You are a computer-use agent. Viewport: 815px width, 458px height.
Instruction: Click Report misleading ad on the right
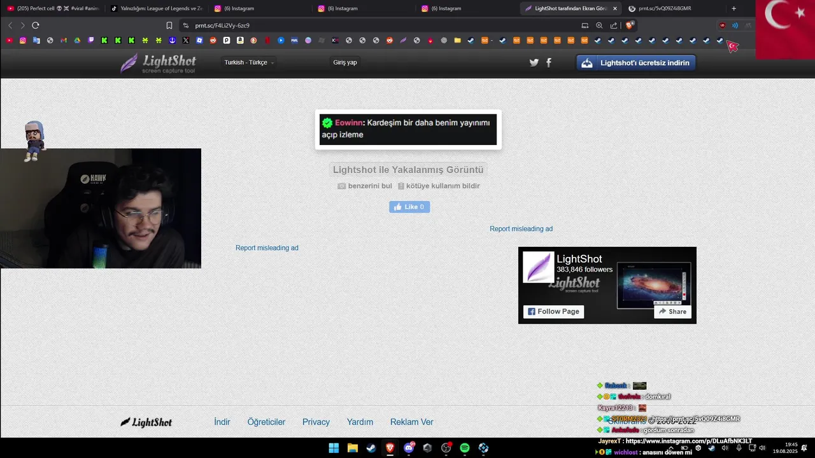521,228
